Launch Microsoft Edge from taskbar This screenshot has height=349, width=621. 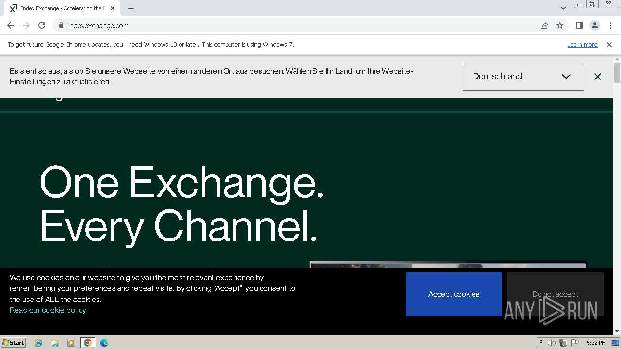click(x=104, y=343)
